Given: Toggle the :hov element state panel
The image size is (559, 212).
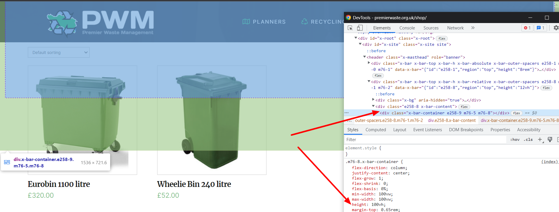Looking at the screenshot, I should (515, 140).
